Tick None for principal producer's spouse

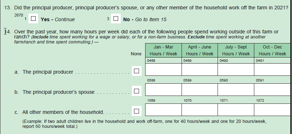tap(137, 91)
